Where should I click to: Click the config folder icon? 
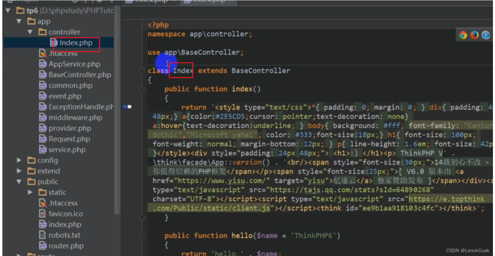(32, 160)
